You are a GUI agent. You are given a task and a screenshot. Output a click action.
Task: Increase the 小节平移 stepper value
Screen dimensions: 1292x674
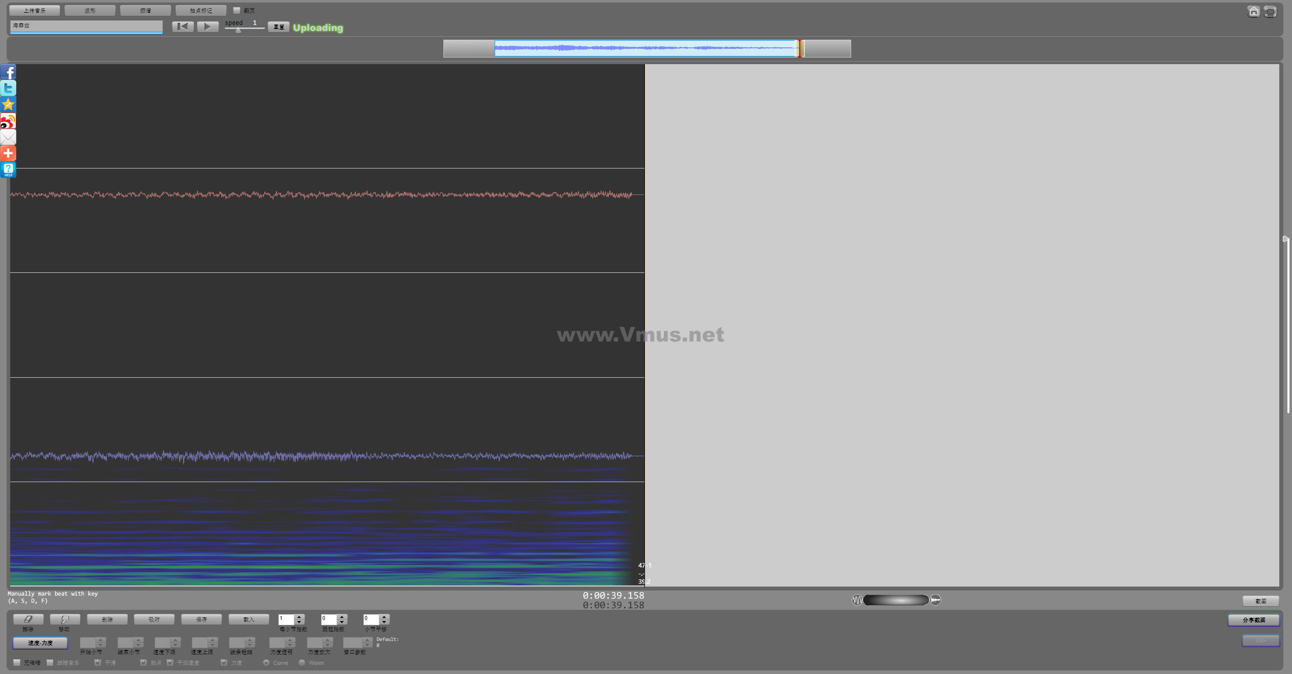pyautogui.click(x=384, y=616)
